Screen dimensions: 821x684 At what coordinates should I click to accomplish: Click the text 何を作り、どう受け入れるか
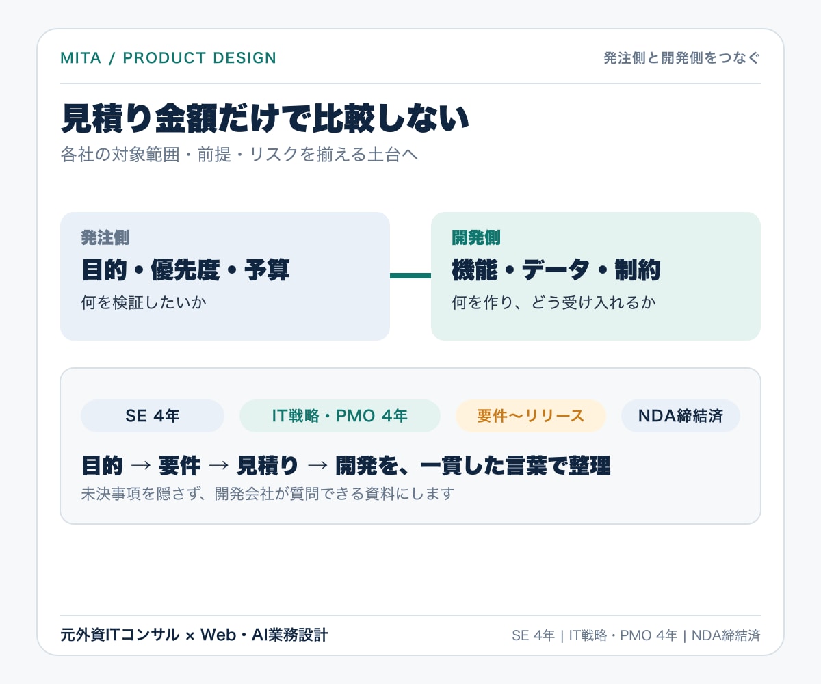[x=553, y=302]
